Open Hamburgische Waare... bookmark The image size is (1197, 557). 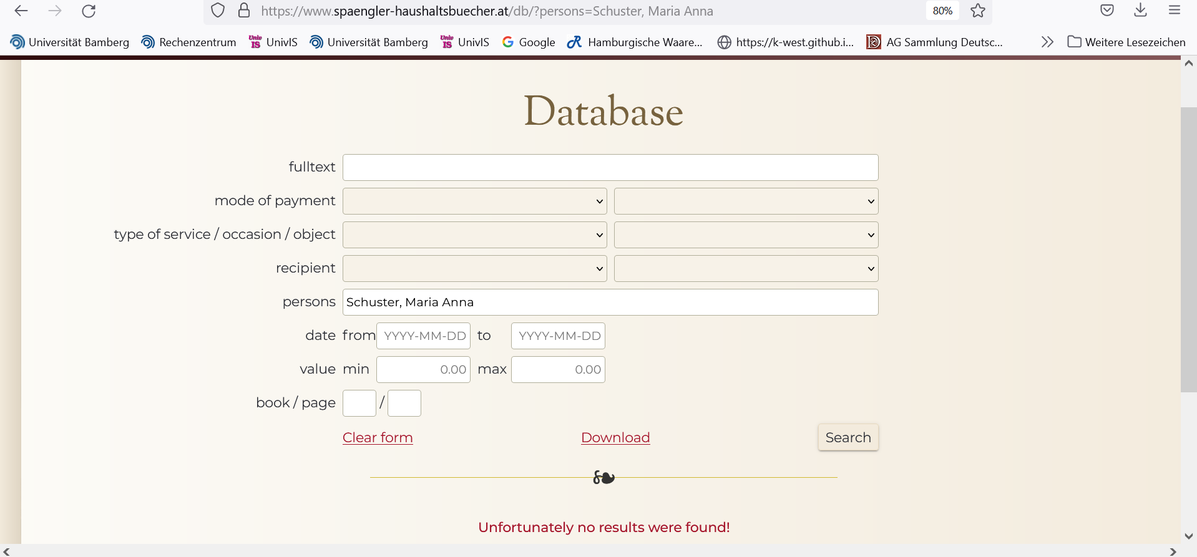pyautogui.click(x=635, y=42)
